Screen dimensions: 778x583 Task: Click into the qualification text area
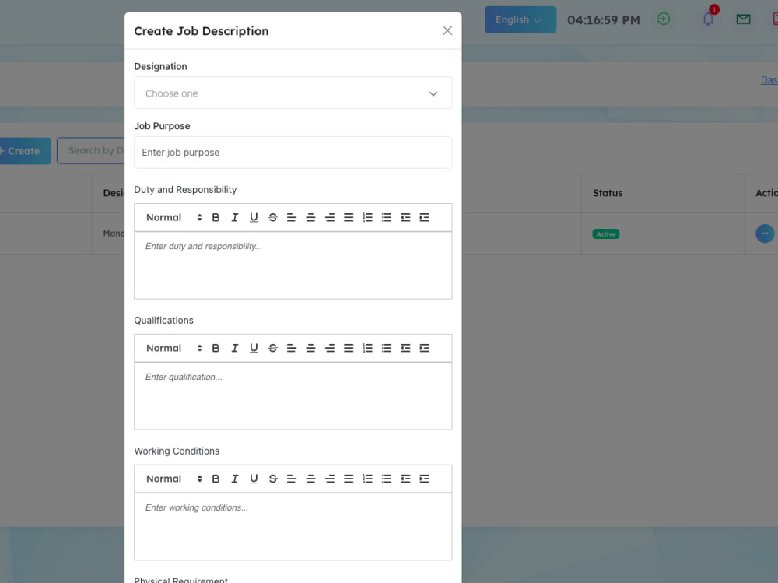pos(293,395)
